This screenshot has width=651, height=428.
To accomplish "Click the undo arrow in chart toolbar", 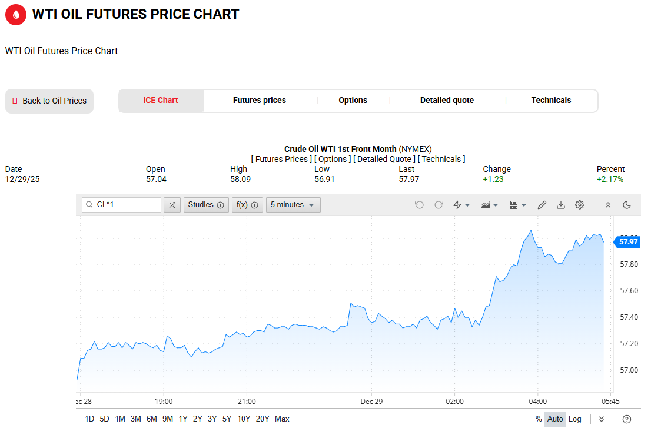I will click(x=419, y=205).
